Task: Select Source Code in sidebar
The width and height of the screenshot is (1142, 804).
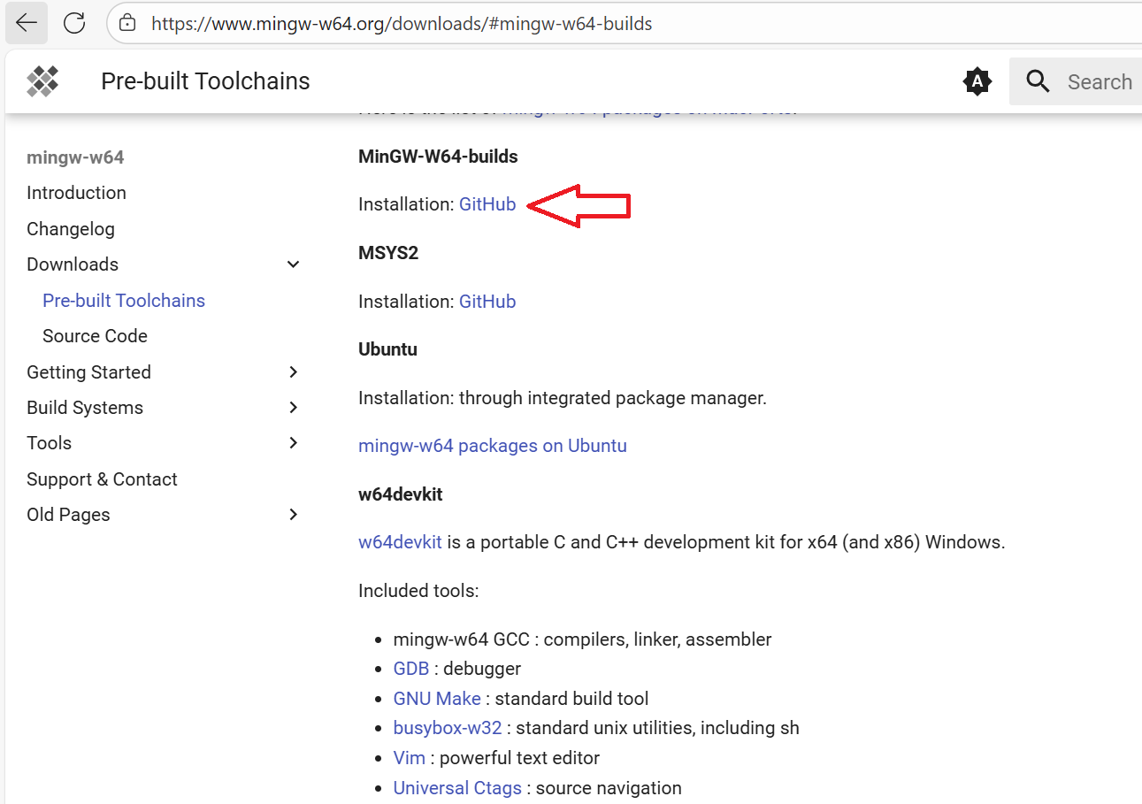Action: 95,336
